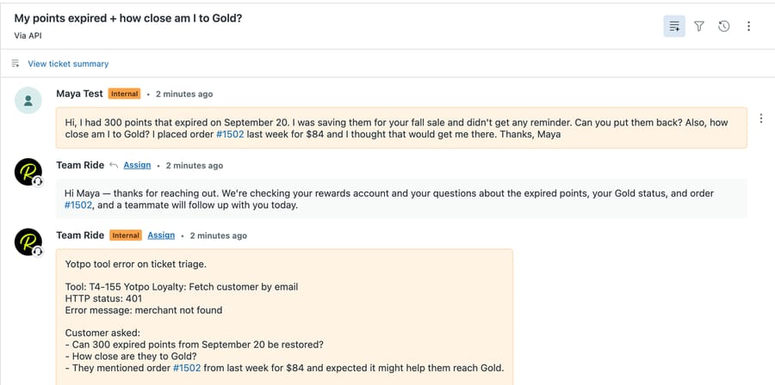The height and width of the screenshot is (385, 775).
Task: Click the Internal badge next to Maya Test
Action: (x=125, y=94)
